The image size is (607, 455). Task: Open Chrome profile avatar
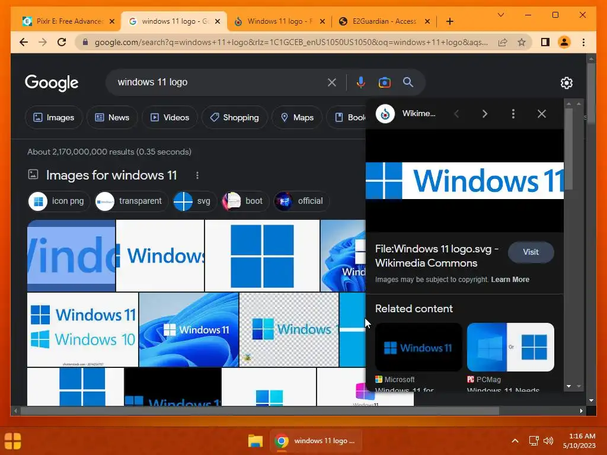(564, 42)
